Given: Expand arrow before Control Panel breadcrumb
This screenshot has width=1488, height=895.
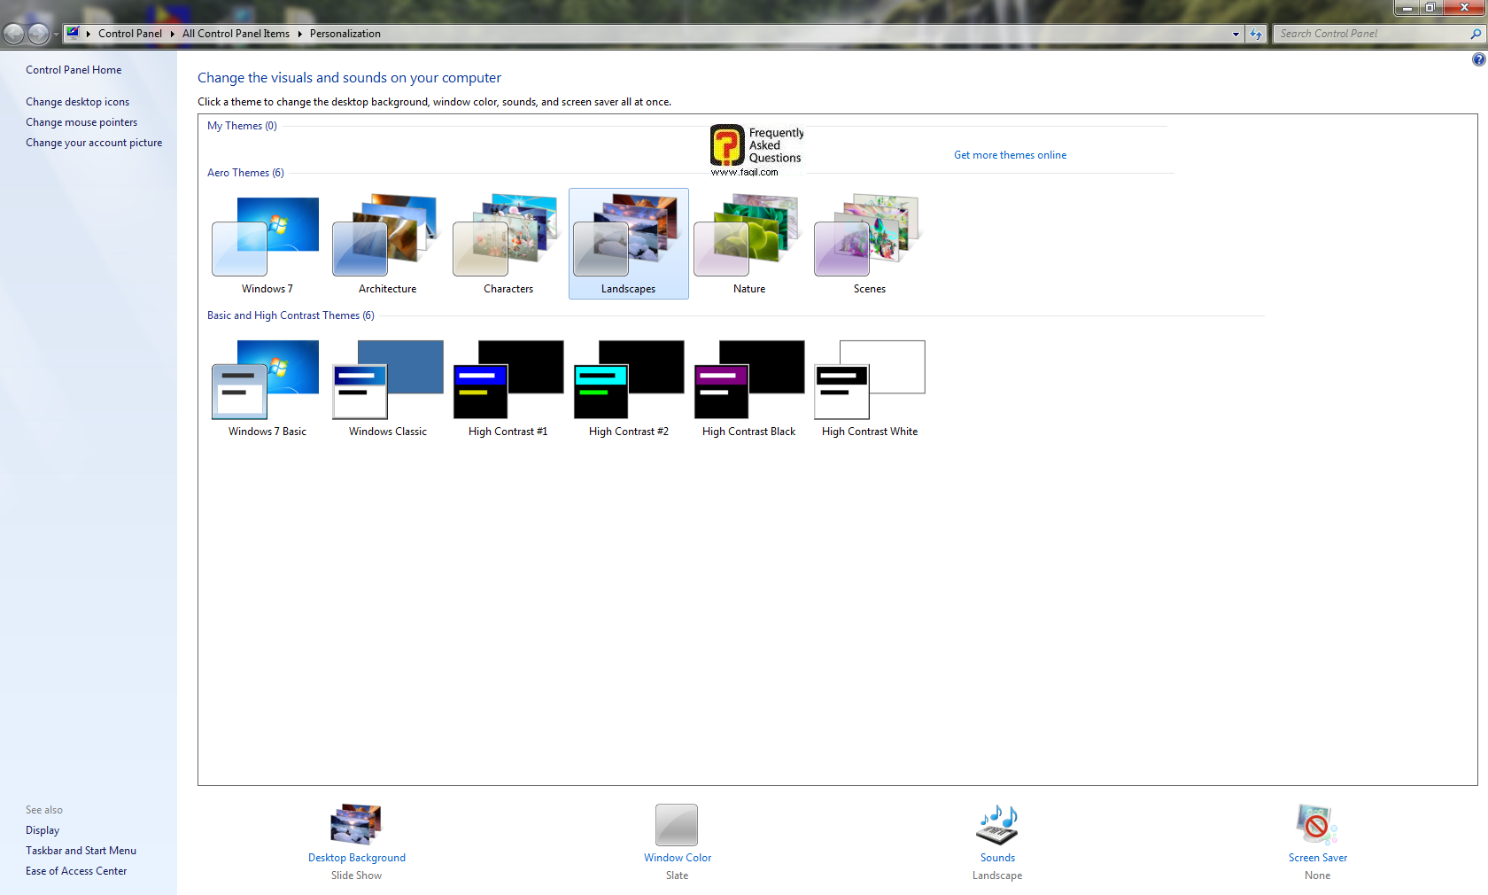Looking at the screenshot, I should [89, 34].
